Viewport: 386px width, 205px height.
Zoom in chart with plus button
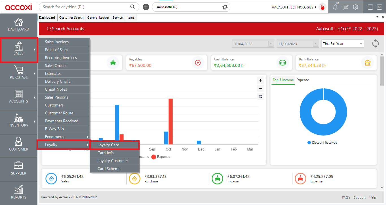(x=261, y=80)
